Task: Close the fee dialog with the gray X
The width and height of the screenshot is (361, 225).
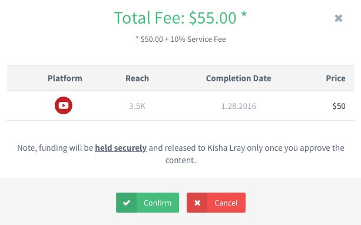Action: point(339,18)
